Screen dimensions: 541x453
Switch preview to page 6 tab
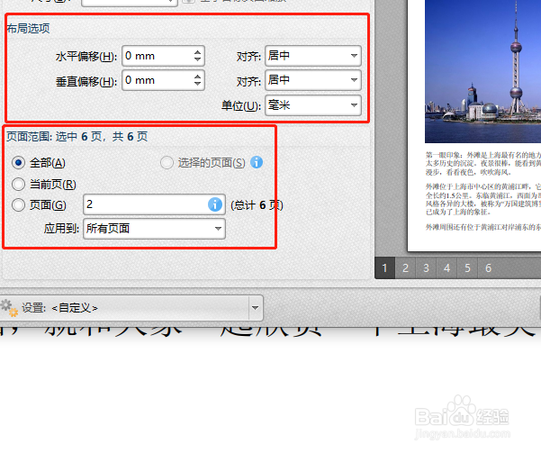pyautogui.click(x=488, y=268)
